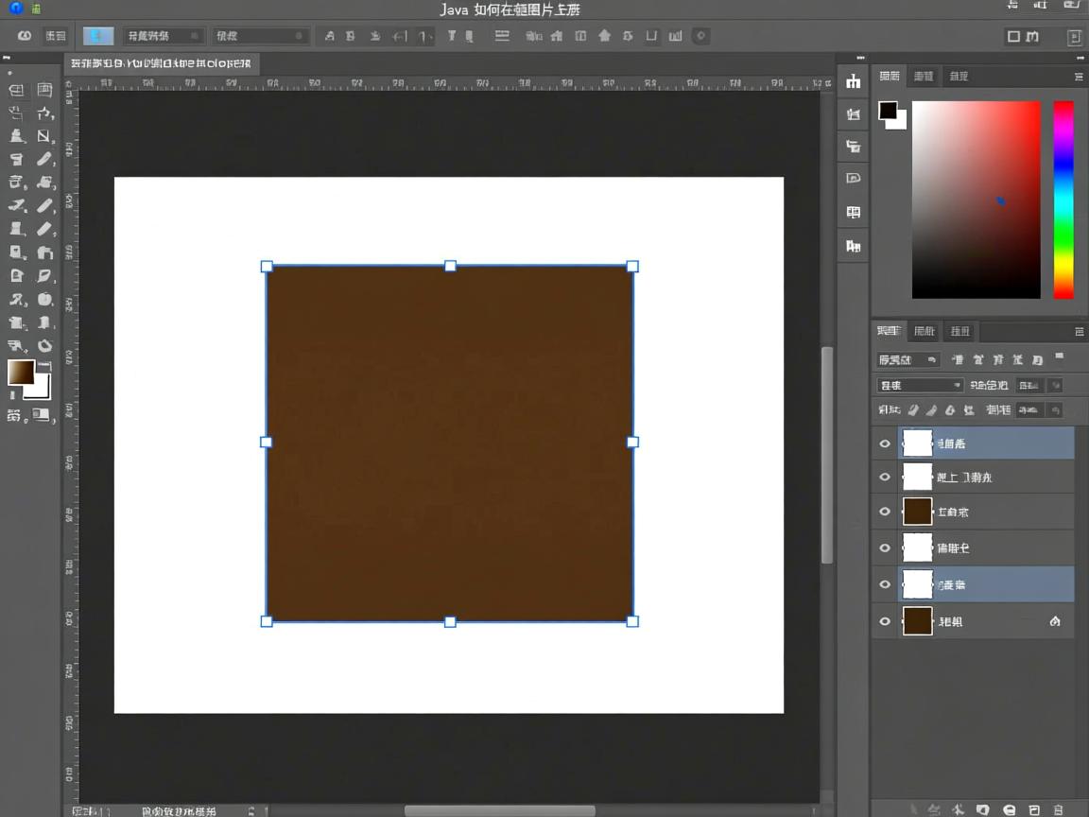This screenshot has width=1089, height=817.
Task: Click the blue highlighted button in the options bar
Action: click(98, 36)
